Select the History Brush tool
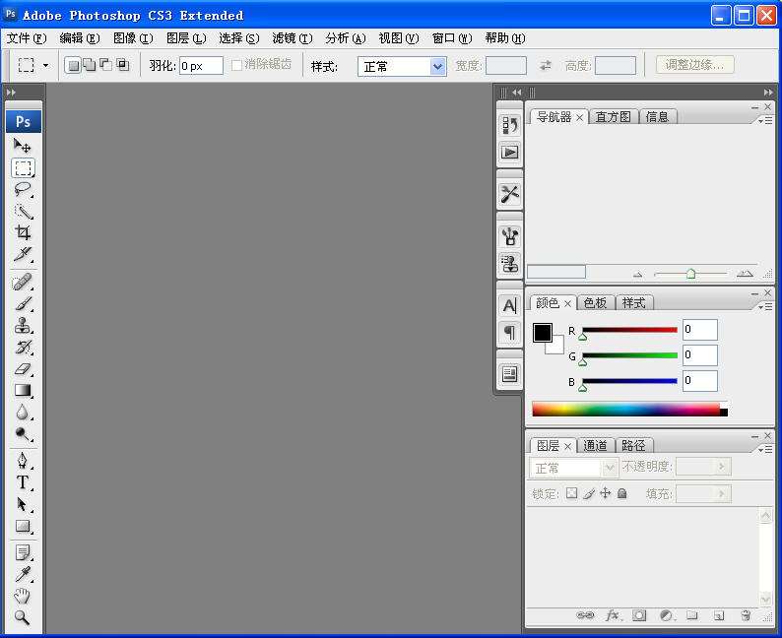 [23, 347]
